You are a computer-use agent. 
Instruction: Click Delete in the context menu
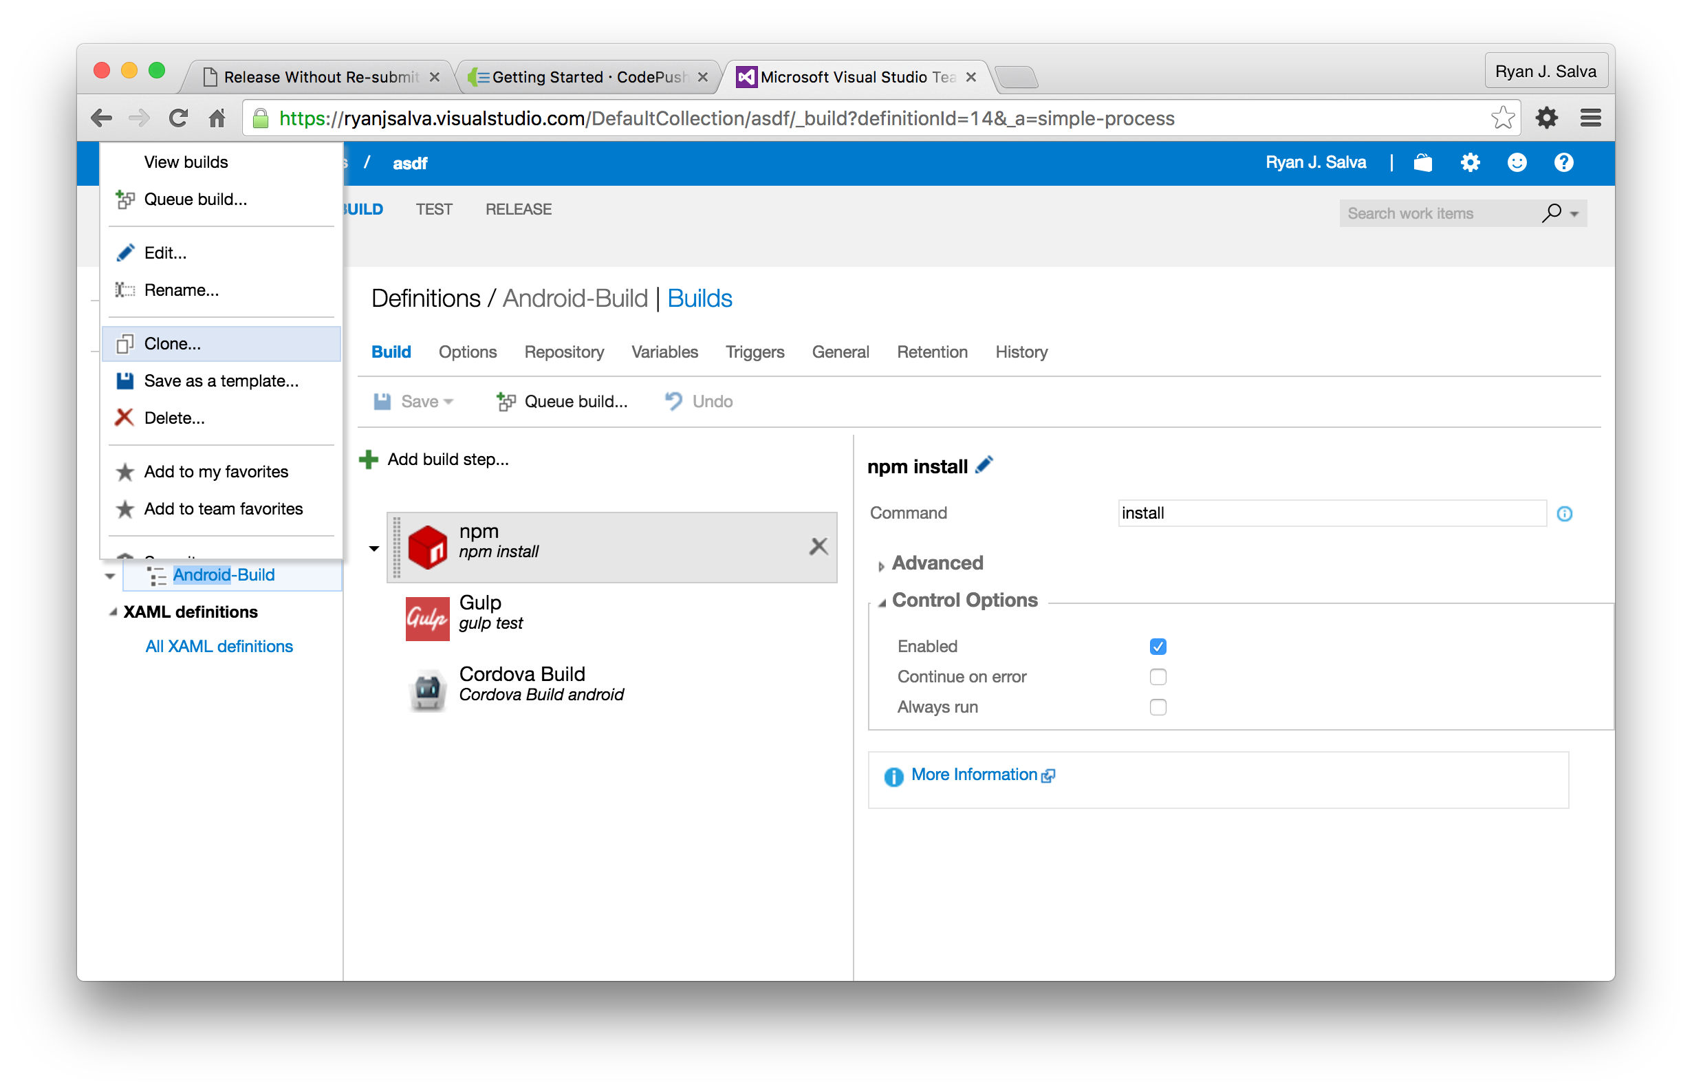(x=175, y=418)
